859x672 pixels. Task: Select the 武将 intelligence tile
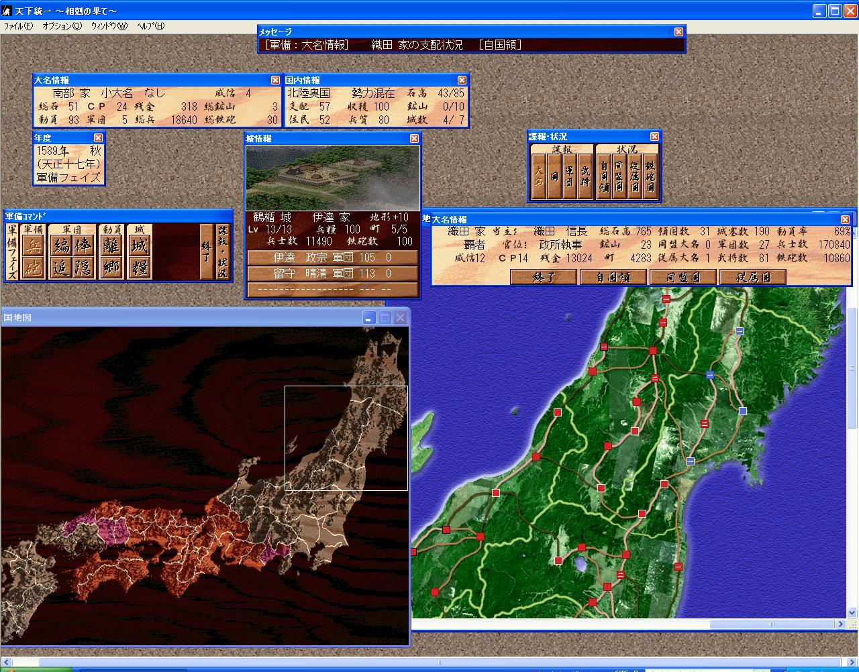585,176
